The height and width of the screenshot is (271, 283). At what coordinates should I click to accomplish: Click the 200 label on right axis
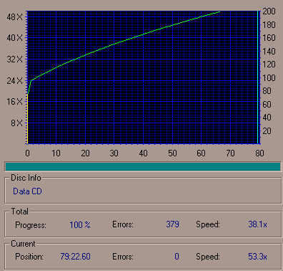269,11
